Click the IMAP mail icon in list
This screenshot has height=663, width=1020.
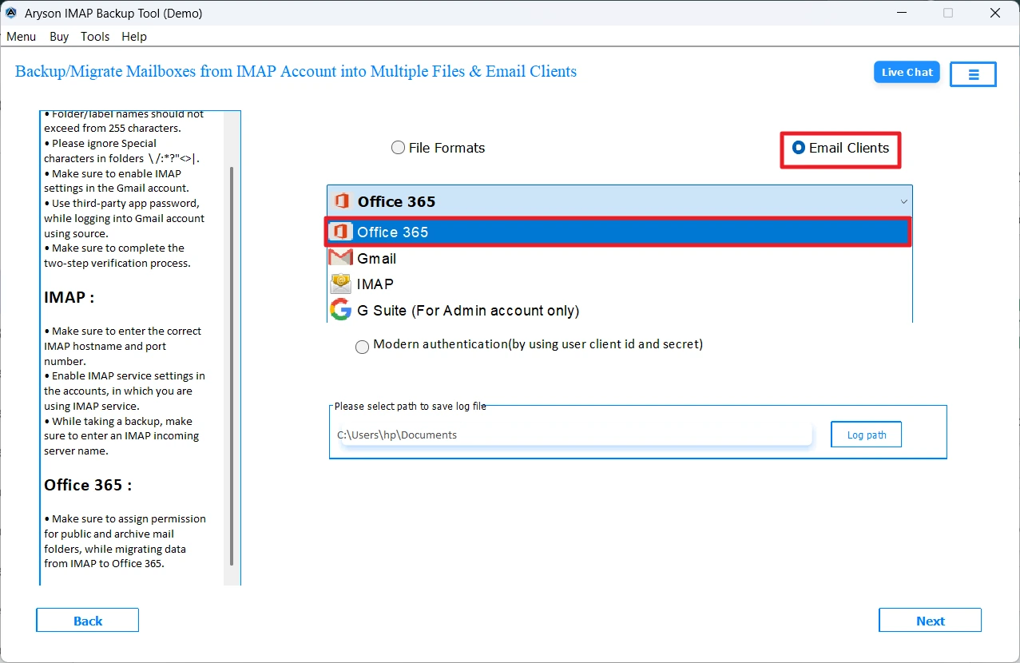coord(341,284)
